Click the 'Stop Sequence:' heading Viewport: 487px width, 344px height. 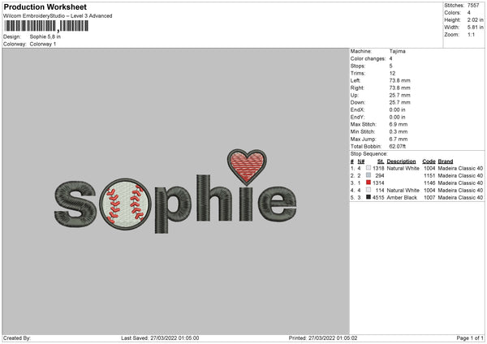coord(369,154)
